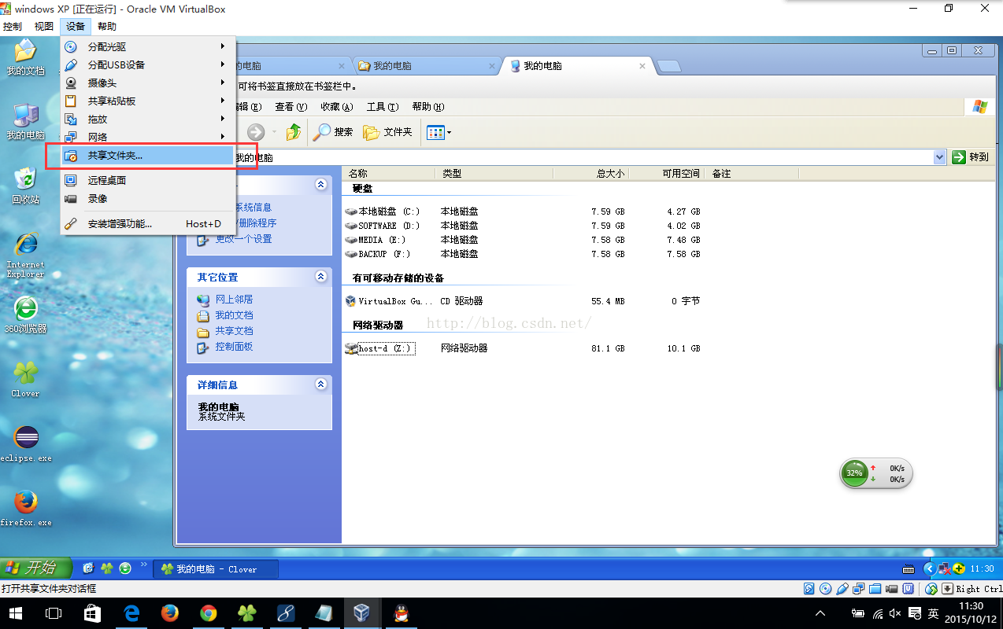
Task: Select 本地磁盘 (C:) drive
Action: [x=383, y=212]
